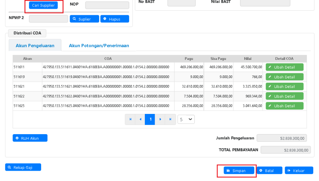Click the Suplier search button
Viewport: 319px width, 181px height.
pos(84,19)
